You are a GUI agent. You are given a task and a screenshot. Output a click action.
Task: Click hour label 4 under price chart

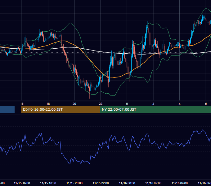[180, 104]
